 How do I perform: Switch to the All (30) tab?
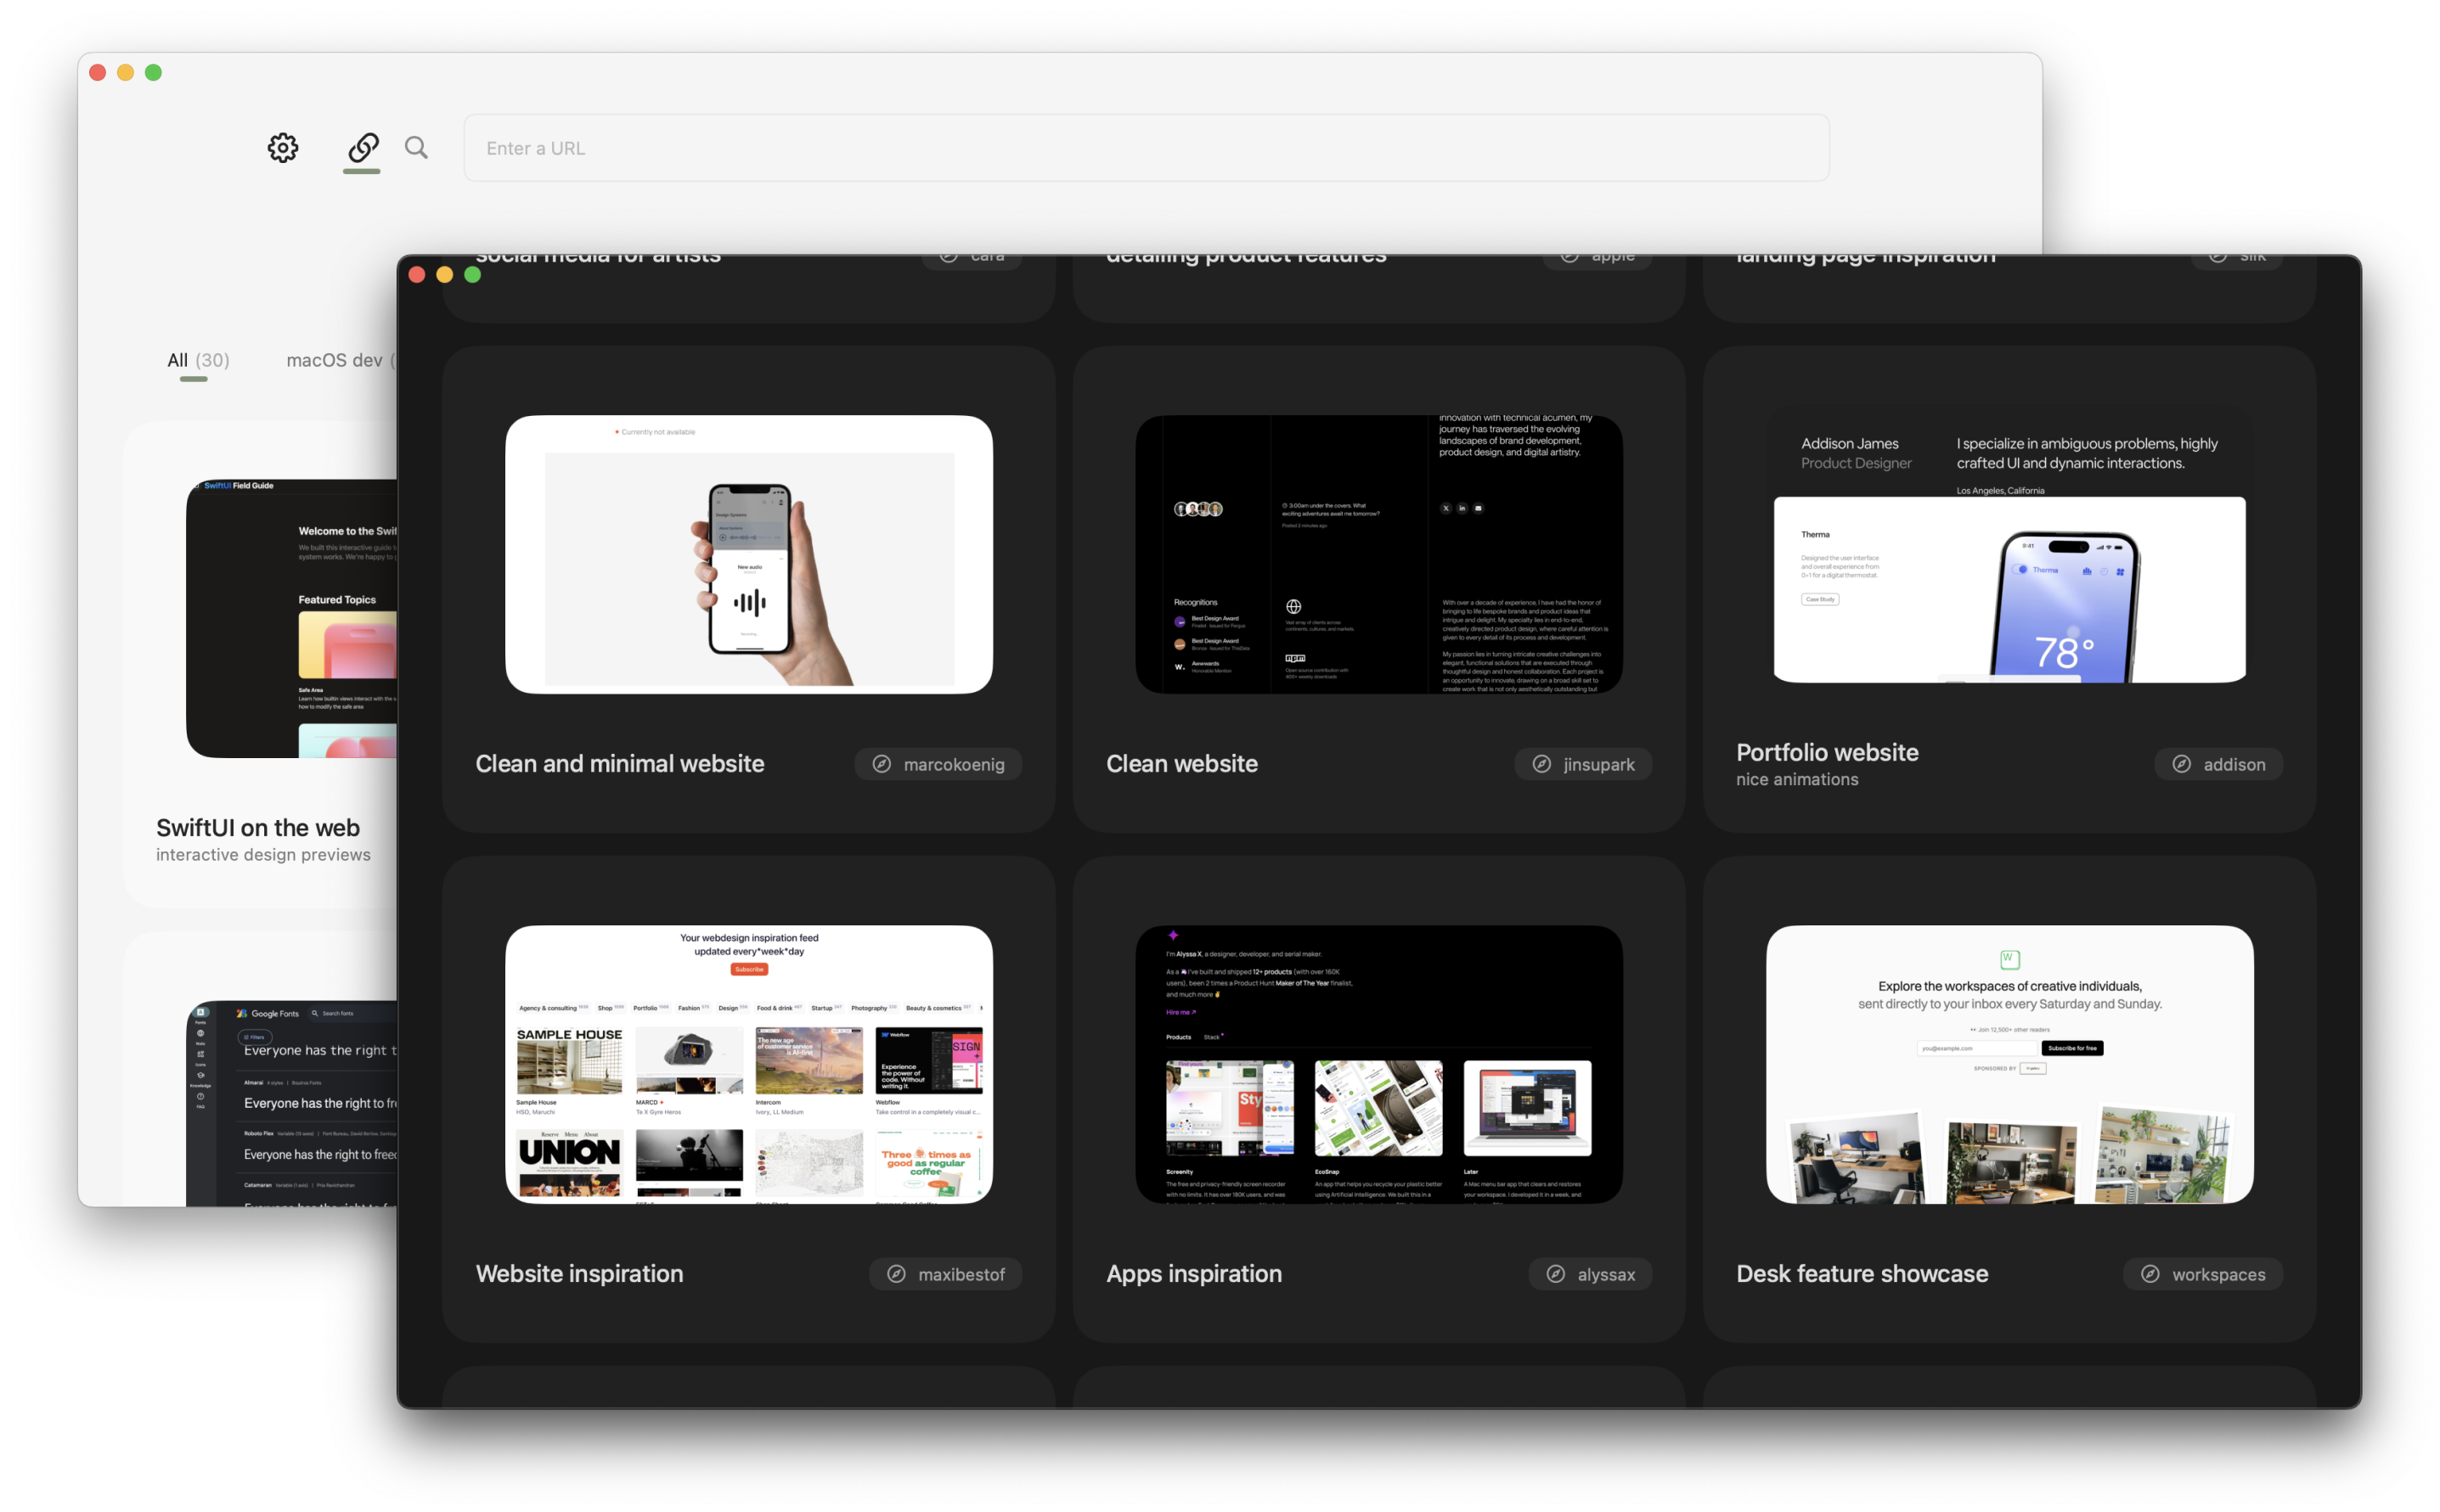(198, 360)
